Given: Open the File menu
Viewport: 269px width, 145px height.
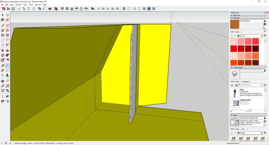Looking at the screenshot, I should (2, 5).
